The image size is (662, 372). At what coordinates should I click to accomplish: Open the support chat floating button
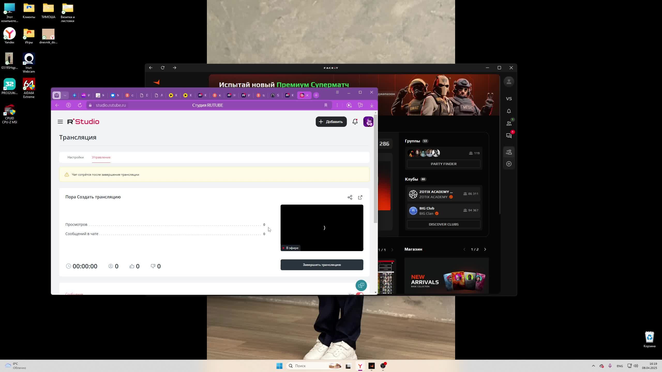coord(361,285)
